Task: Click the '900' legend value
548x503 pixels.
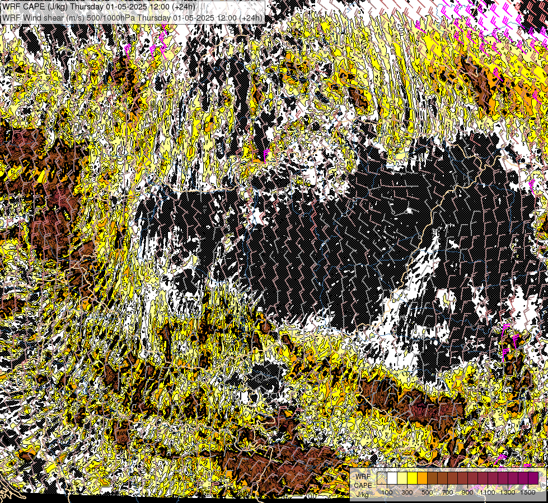Action: pyautogui.click(x=467, y=492)
